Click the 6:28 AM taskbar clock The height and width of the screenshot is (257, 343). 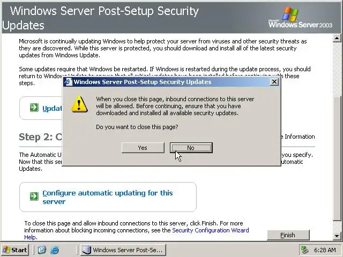(x=325, y=250)
